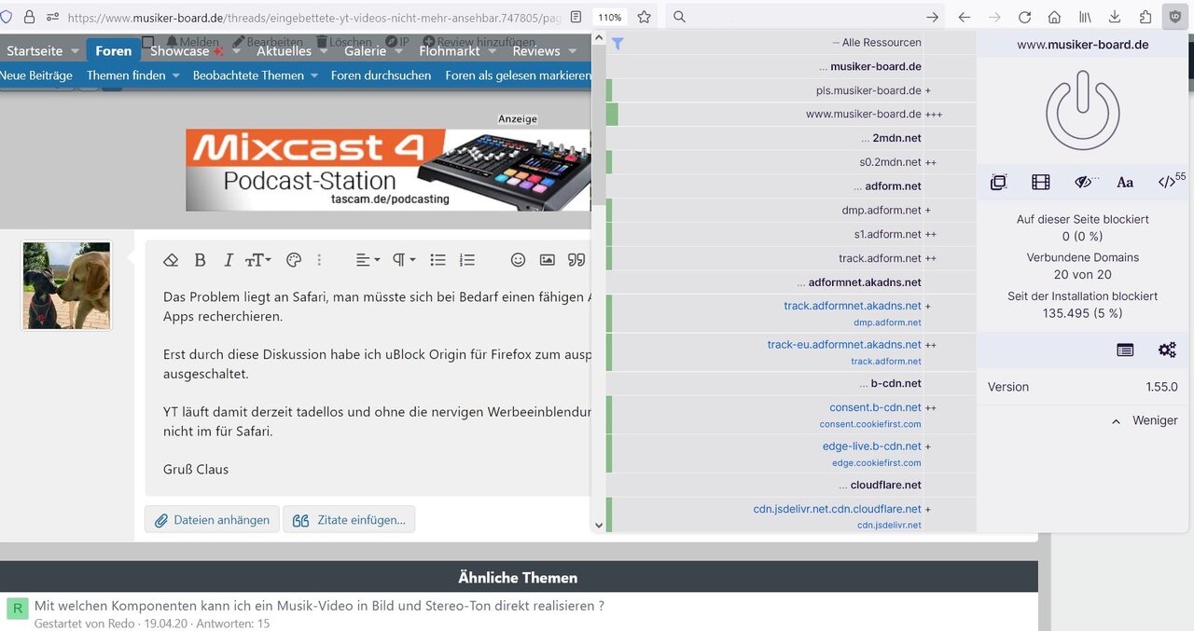
Task: Toggle large media element blocking icon
Action: coord(1041,183)
